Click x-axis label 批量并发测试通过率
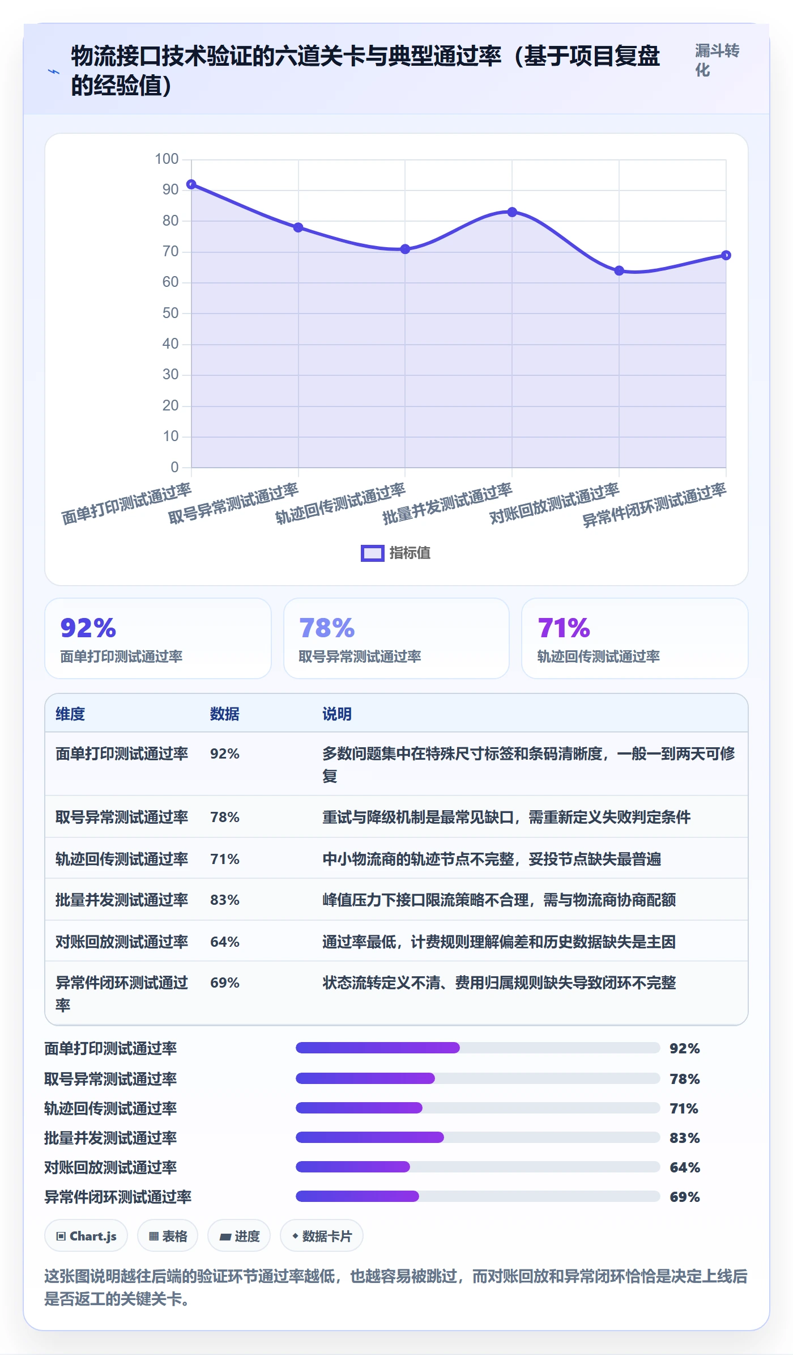Viewport: 793px width, 1355px height. tap(447, 503)
